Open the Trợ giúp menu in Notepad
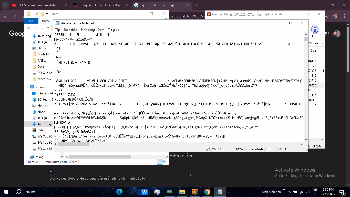Screen dimensions: 350x197 coord(114,30)
